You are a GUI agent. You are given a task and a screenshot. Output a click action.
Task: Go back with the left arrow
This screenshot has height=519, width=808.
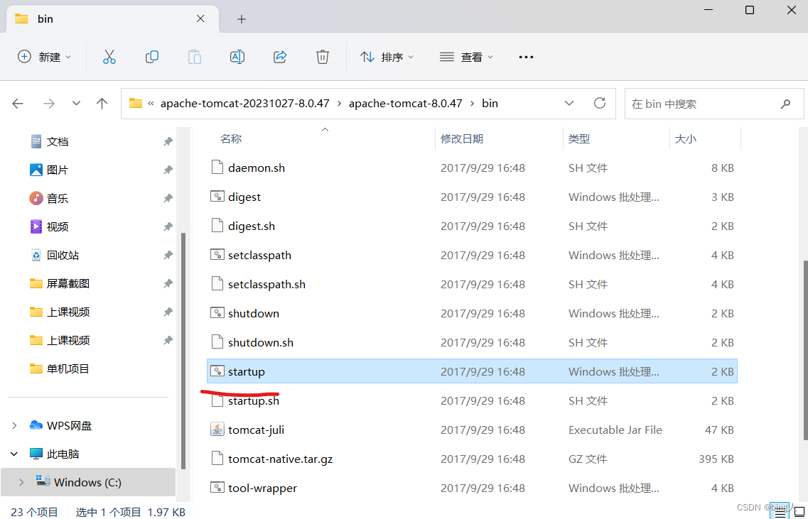point(18,104)
